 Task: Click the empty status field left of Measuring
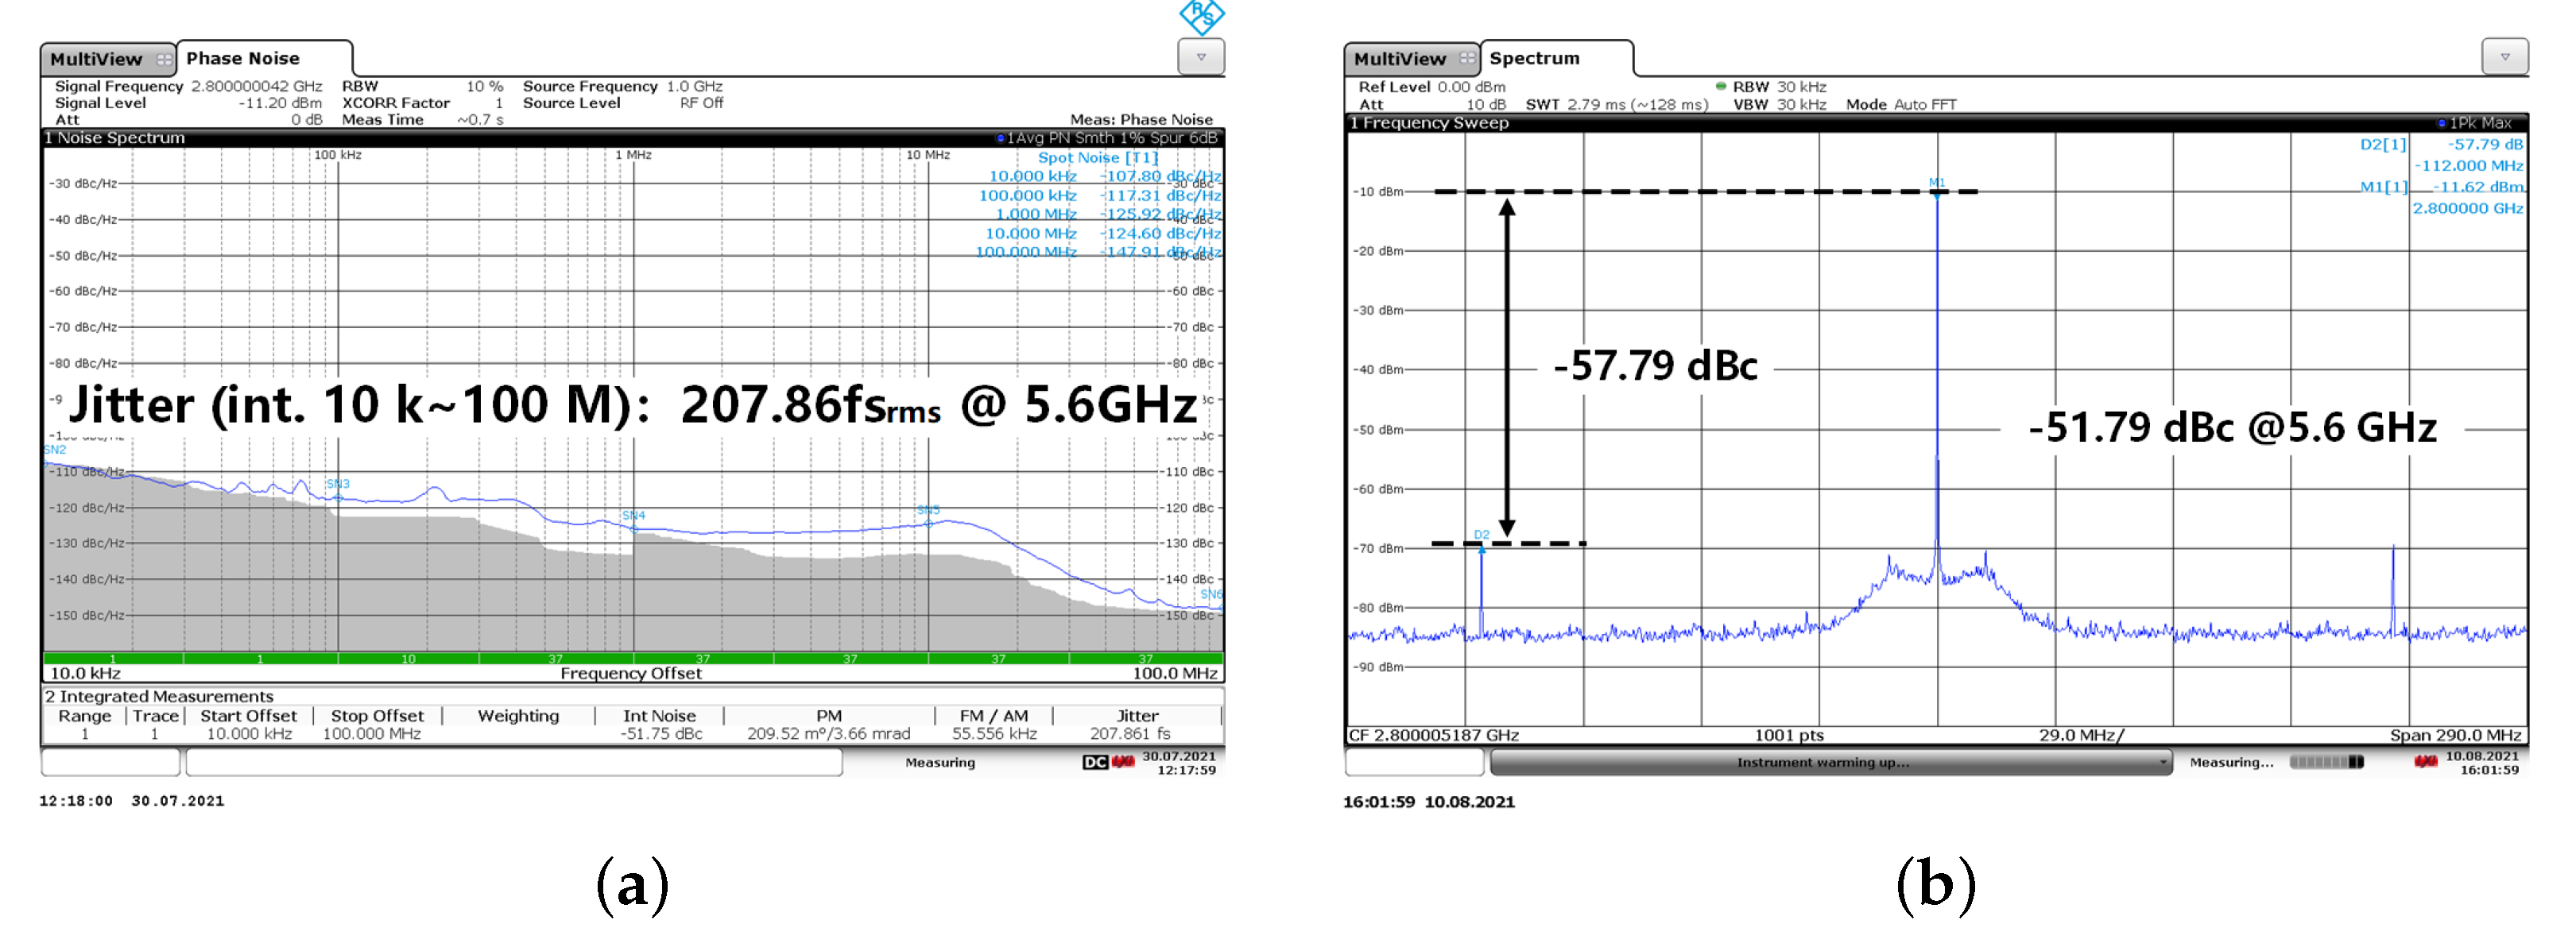click(x=514, y=762)
